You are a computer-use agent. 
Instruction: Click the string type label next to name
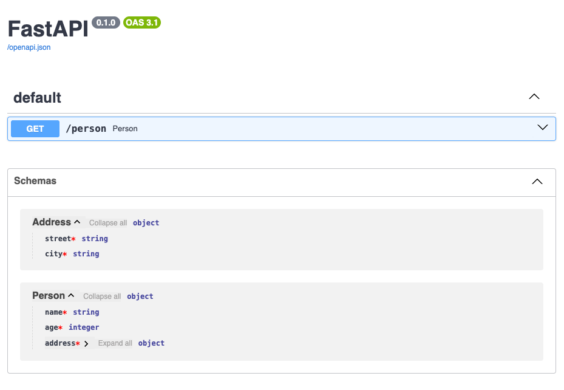(x=86, y=312)
